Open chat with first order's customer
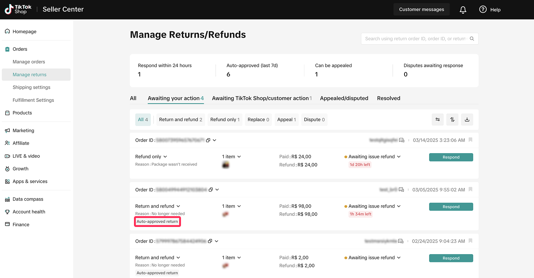Image resolution: width=534 pixels, height=278 pixels. (x=402, y=140)
